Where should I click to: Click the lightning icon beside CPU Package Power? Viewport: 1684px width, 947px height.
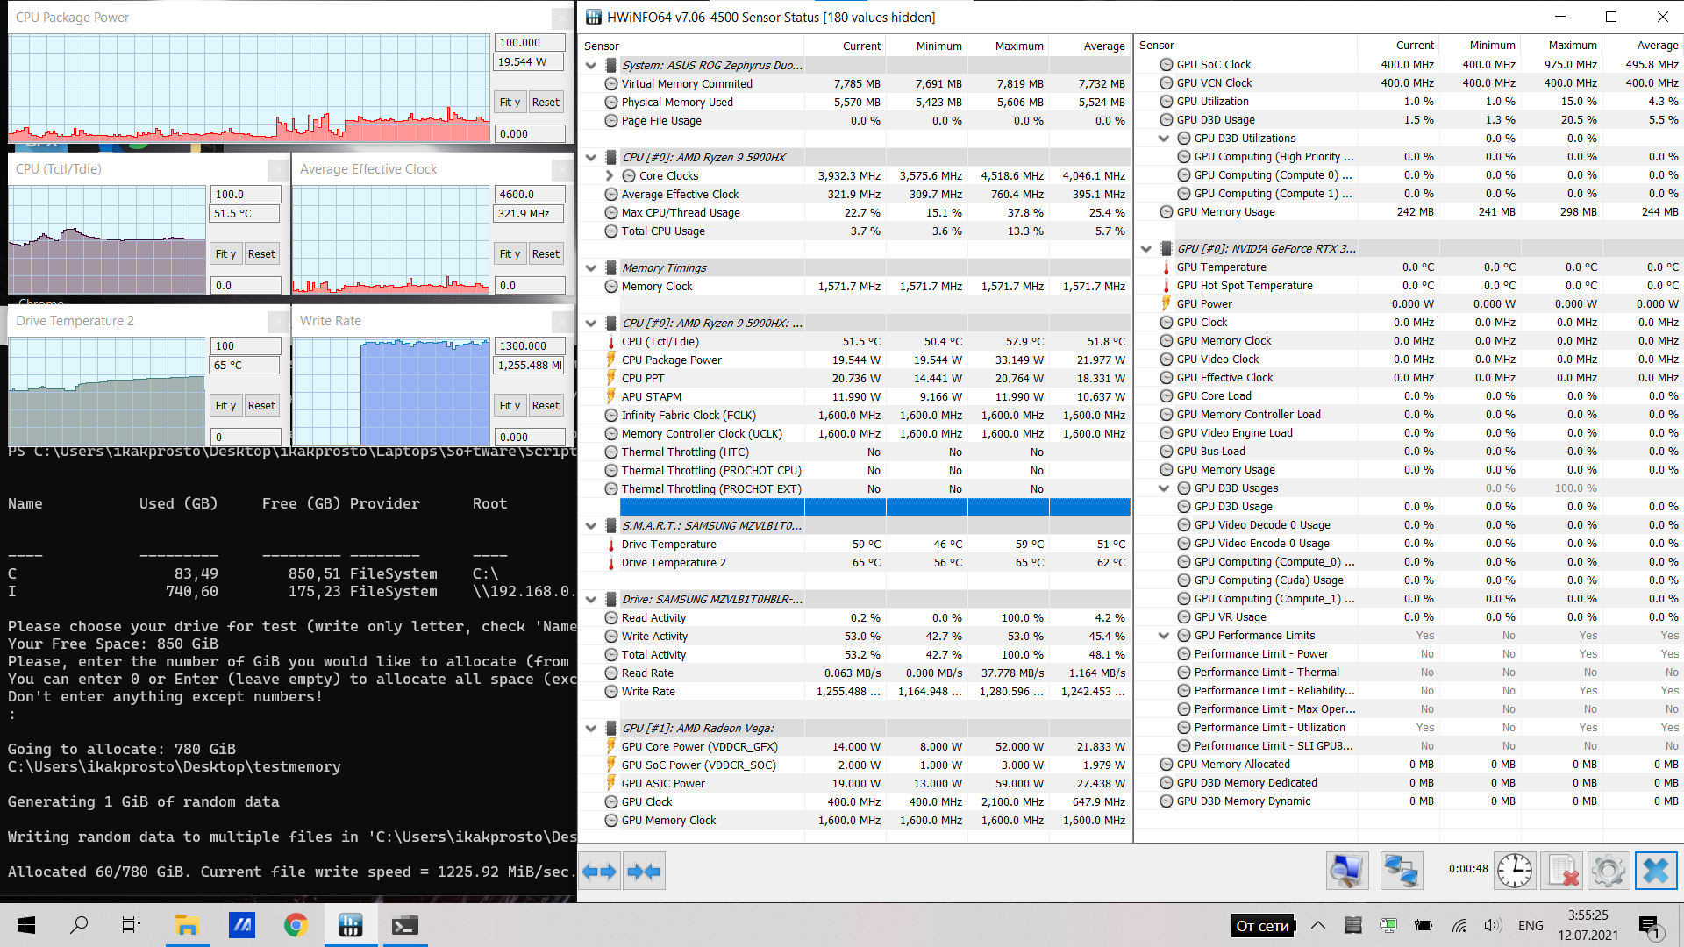(611, 360)
